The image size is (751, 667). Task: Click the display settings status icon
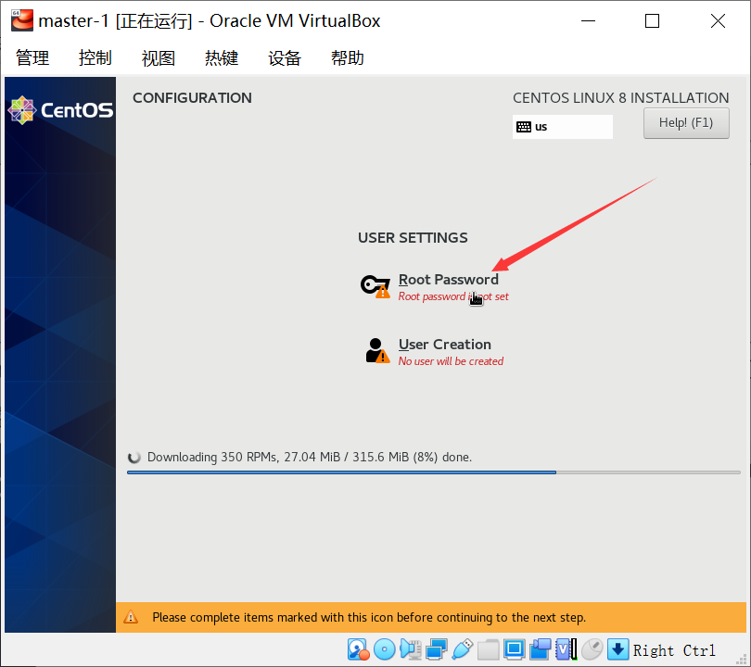click(515, 649)
